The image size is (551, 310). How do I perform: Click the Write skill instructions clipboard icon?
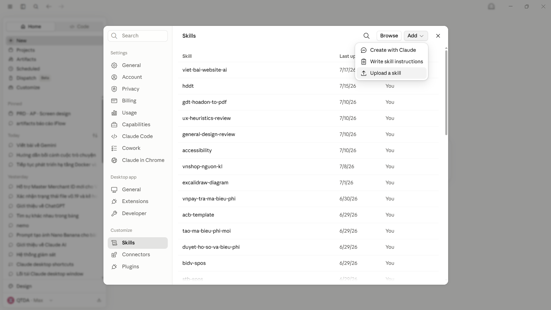tap(364, 62)
